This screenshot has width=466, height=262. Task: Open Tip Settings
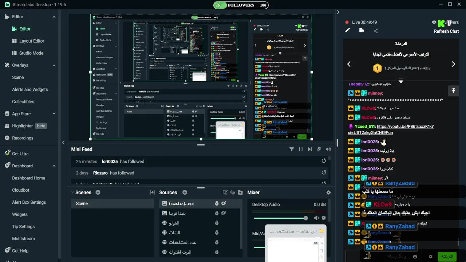[23, 227]
